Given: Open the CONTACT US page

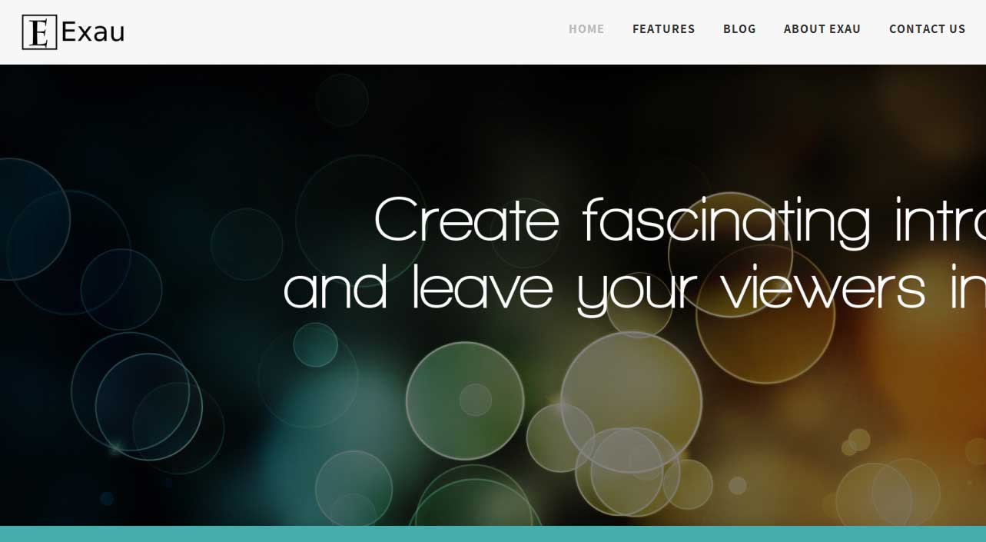Looking at the screenshot, I should coord(927,29).
